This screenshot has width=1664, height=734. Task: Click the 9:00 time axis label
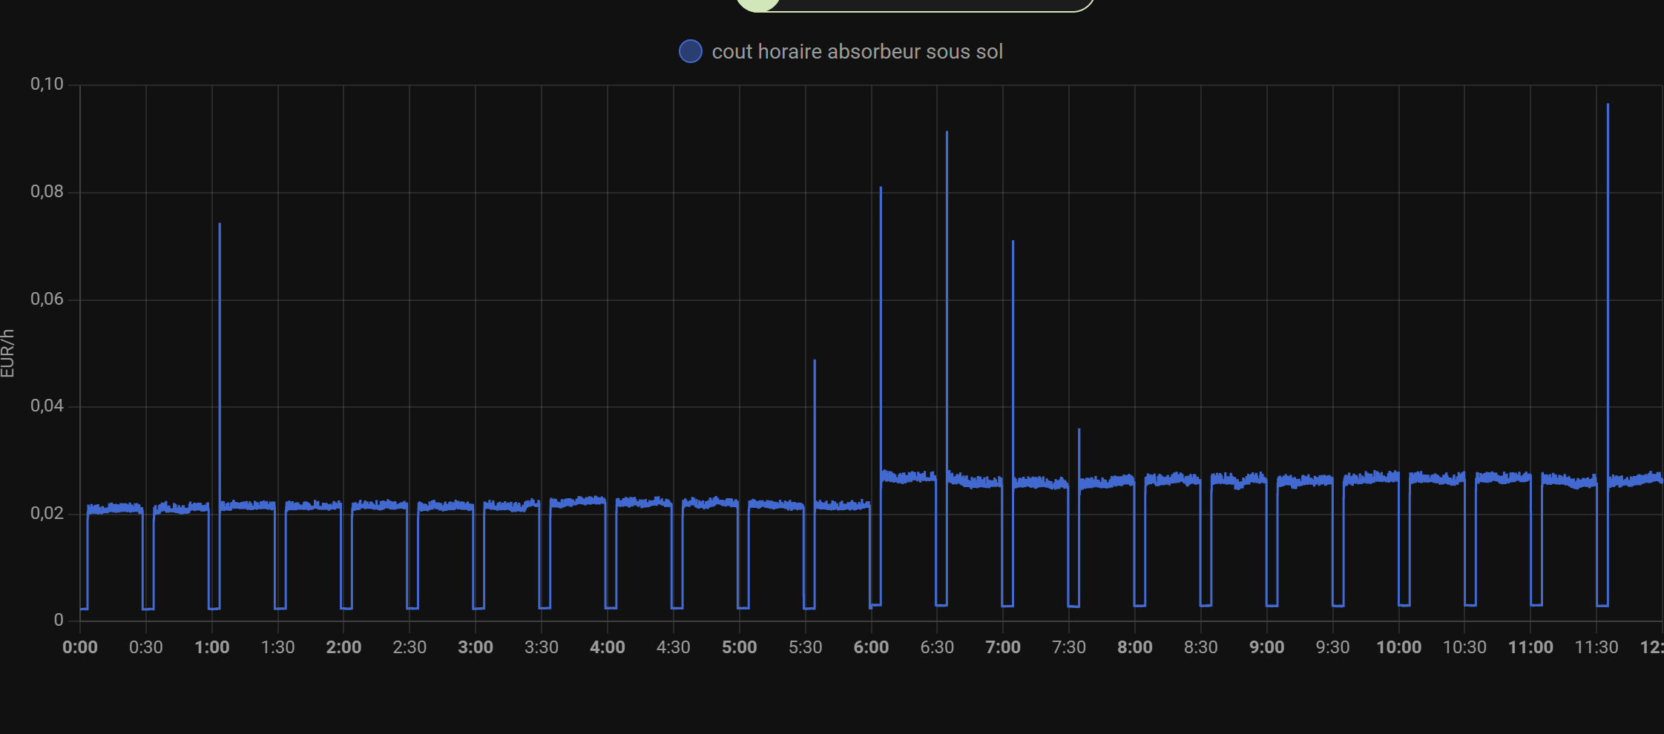click(x=1266, y=647)
